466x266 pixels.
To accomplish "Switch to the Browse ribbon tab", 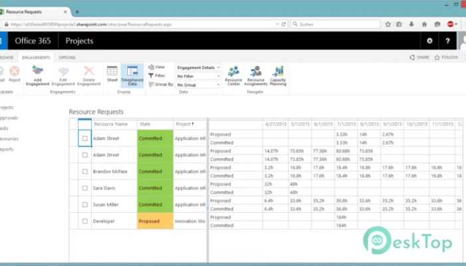I will point(7,58).
